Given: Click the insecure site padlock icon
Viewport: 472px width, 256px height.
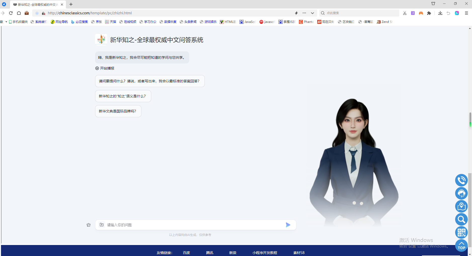Looking at the screenshot, I should pyautogui.click(x=44, y=13).
